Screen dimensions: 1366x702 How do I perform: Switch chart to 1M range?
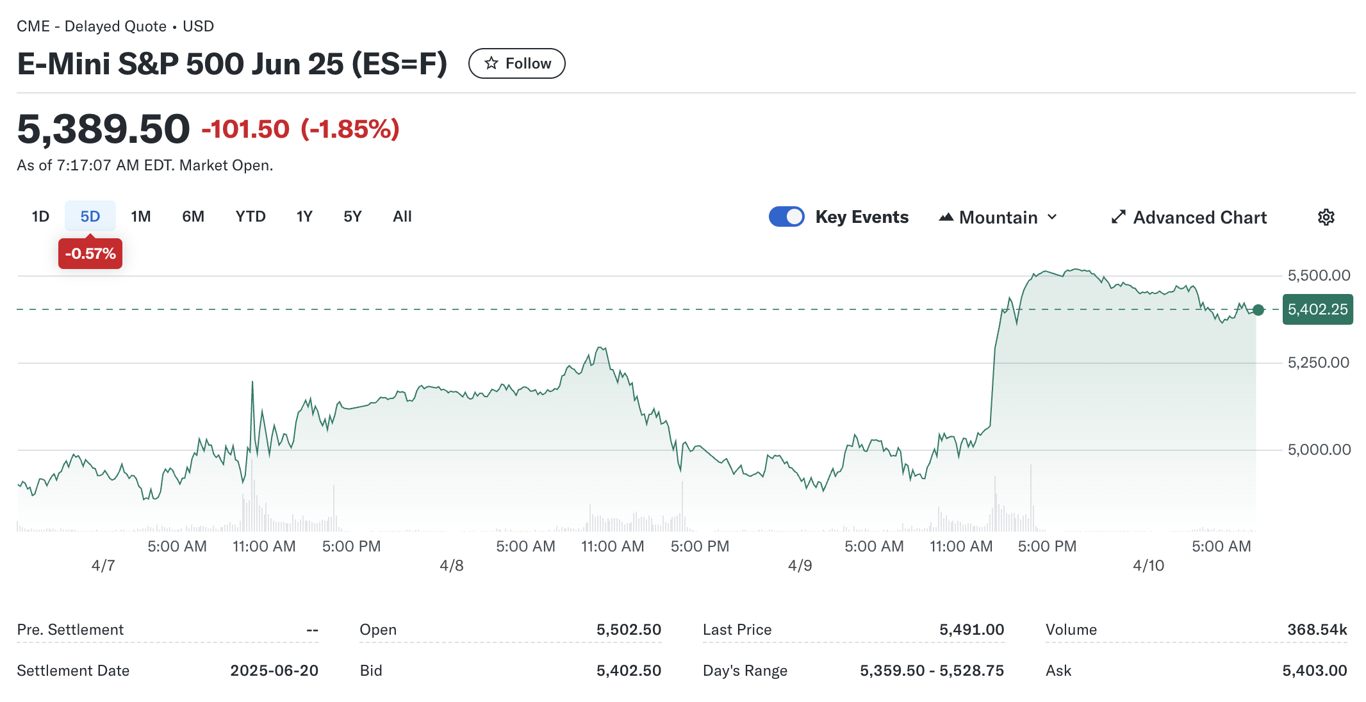[x=140, y=216]
